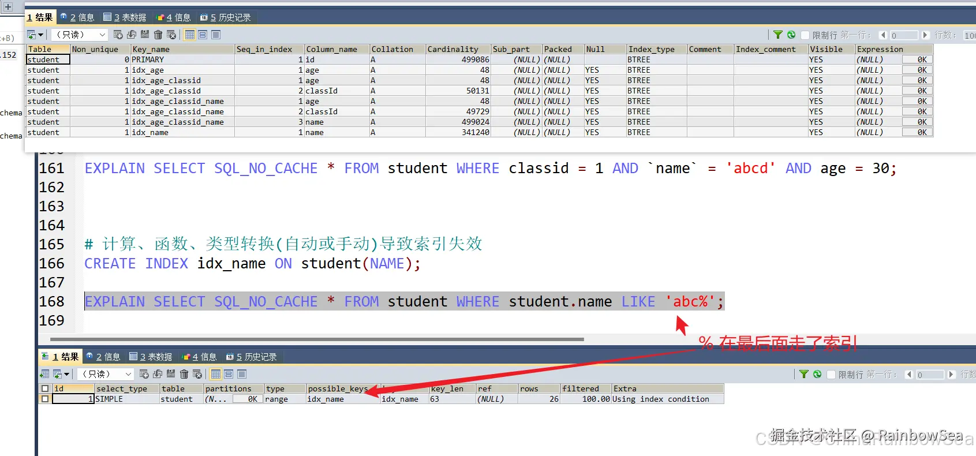
Task: Click first-row input field in upper panel
Action: (x=904, y=35)
